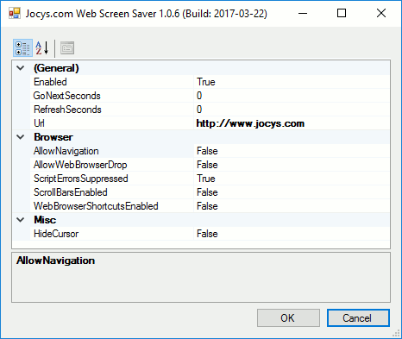Collapse the (General) category
Screen dimensions: 402x339
click(x=21, y=68)
